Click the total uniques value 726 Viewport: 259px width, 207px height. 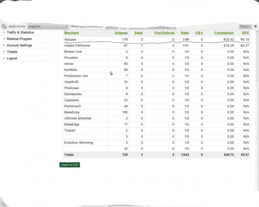(x=125, y=155)
